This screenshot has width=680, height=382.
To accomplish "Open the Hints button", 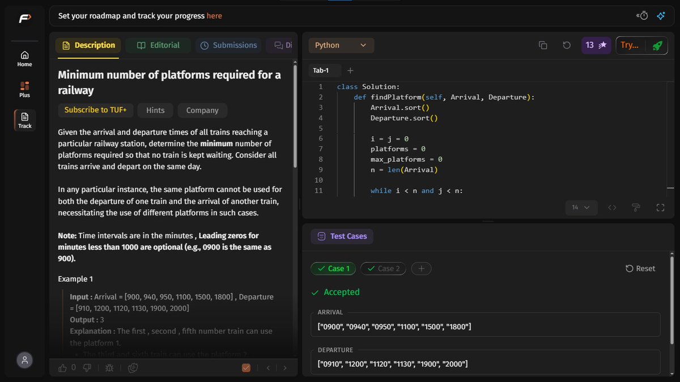I will (155, 110).
